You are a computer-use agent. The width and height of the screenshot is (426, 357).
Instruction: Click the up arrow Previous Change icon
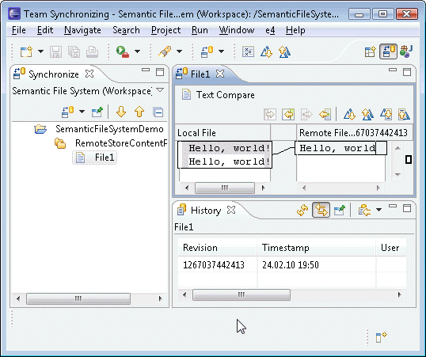[x=139, y=112]
